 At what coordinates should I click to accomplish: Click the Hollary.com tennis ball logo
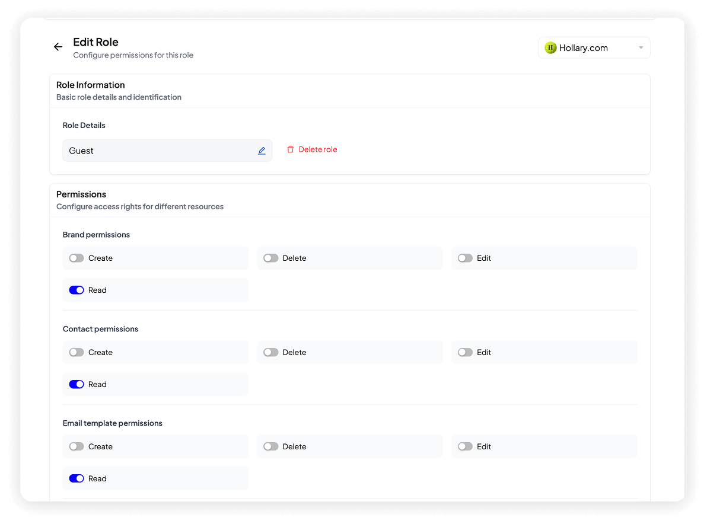[x=550, y=48]
